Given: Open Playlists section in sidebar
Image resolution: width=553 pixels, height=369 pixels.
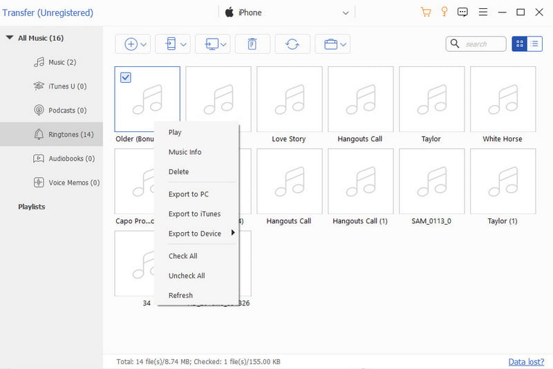Looking at the screenshot, I should (x=32, y=207).
